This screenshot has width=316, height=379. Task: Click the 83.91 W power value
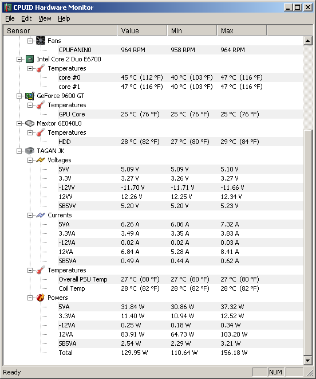133,334
